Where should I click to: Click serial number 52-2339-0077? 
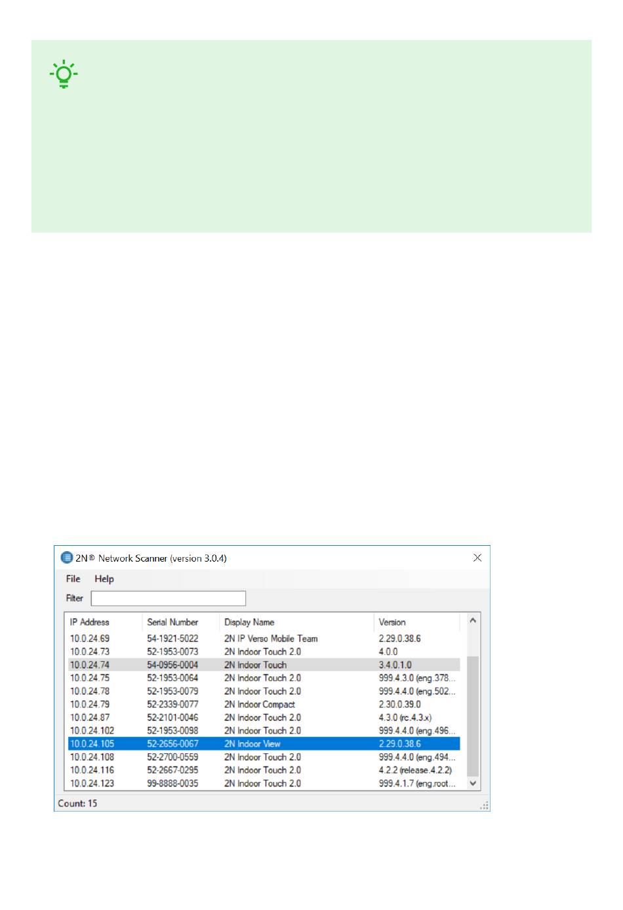(172, 704)
